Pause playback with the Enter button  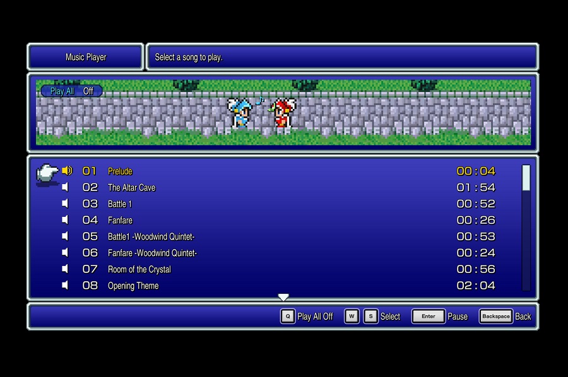pos(428,316)
